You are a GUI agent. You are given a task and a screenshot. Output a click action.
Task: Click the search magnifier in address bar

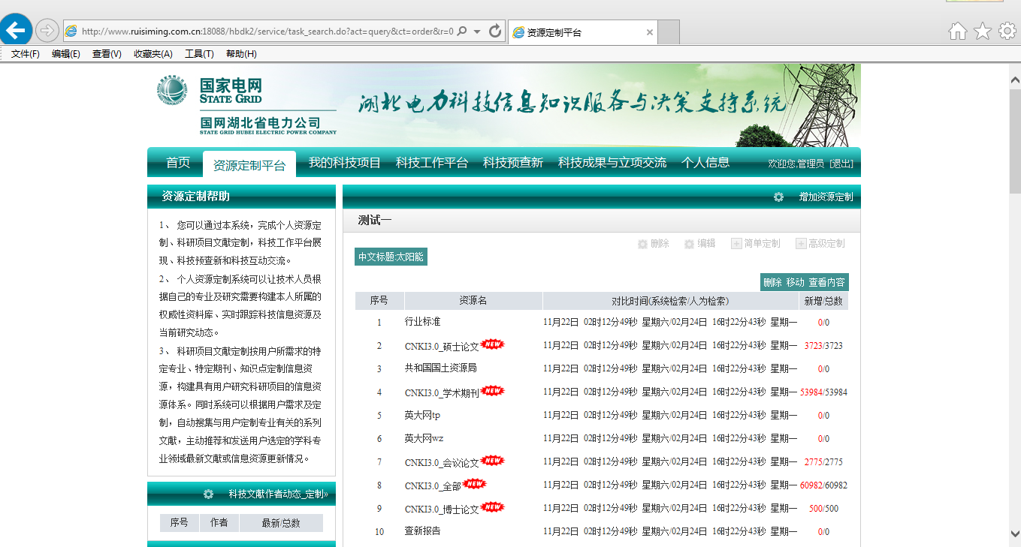461,32
